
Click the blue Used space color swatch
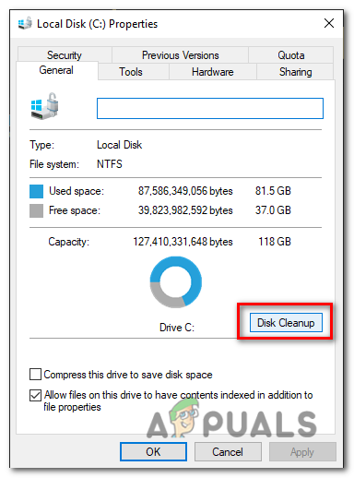pyautogui.click(x=36, y=191)
